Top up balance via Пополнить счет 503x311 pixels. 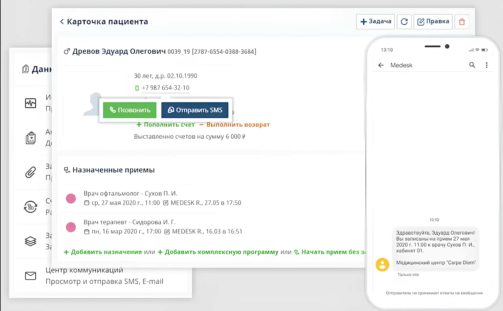[x=166, y=125]
